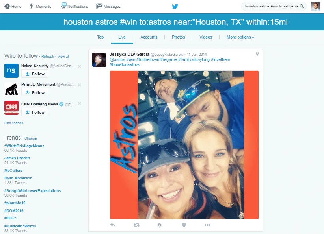This screenshot has height=234, width=324.
Task: Open Notifications from the top navigation
Action: coord(74,6)
